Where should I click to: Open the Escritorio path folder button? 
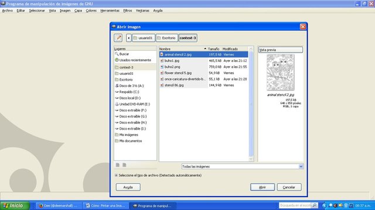167,38
